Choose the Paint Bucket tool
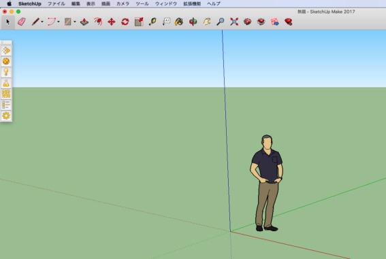 [179, 22]
